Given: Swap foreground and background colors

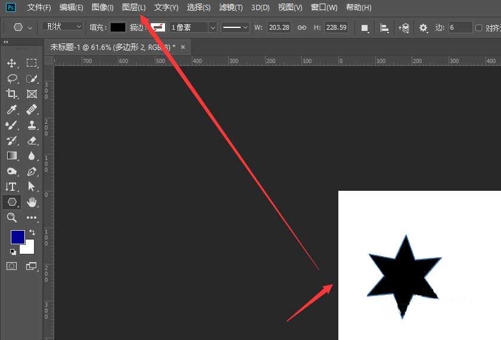Looking at the screenshot, I should click(x=32, y=232).
